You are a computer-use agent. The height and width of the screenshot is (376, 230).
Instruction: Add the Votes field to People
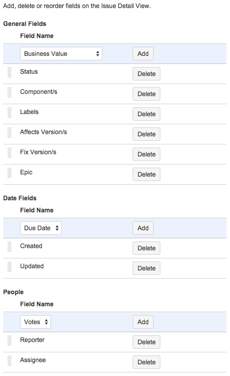click(143, 322)
